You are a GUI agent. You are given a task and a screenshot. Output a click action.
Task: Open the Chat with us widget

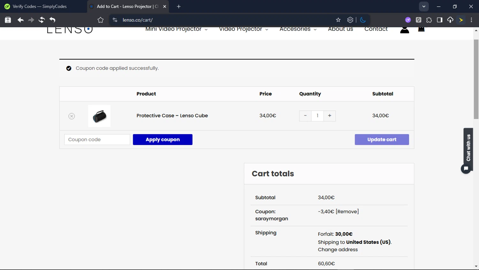pos(468,148)
